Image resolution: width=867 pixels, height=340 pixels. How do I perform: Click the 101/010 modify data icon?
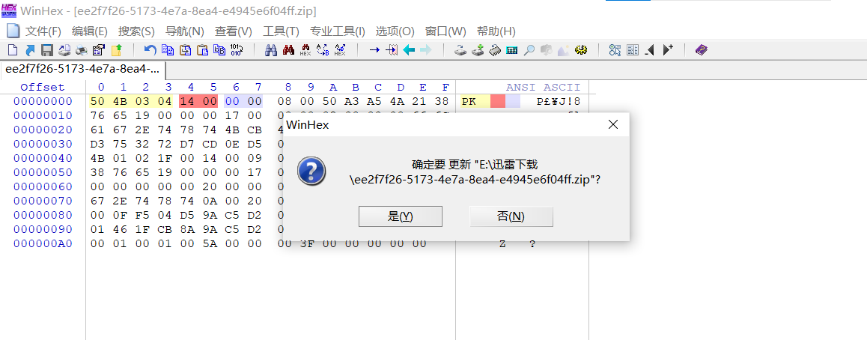coord(236,49)
